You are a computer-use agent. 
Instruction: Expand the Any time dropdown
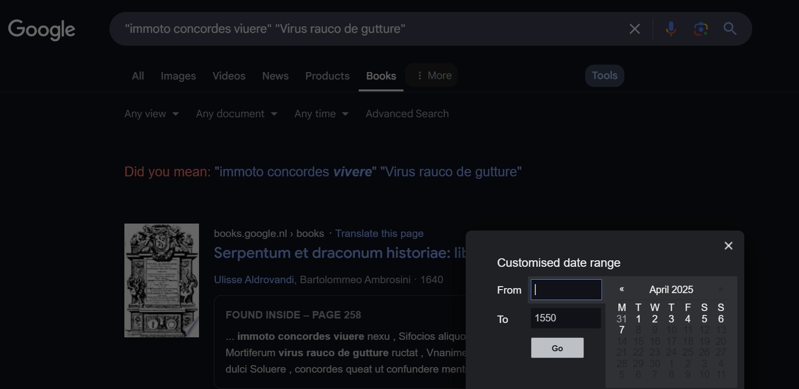tap(321, 114)
